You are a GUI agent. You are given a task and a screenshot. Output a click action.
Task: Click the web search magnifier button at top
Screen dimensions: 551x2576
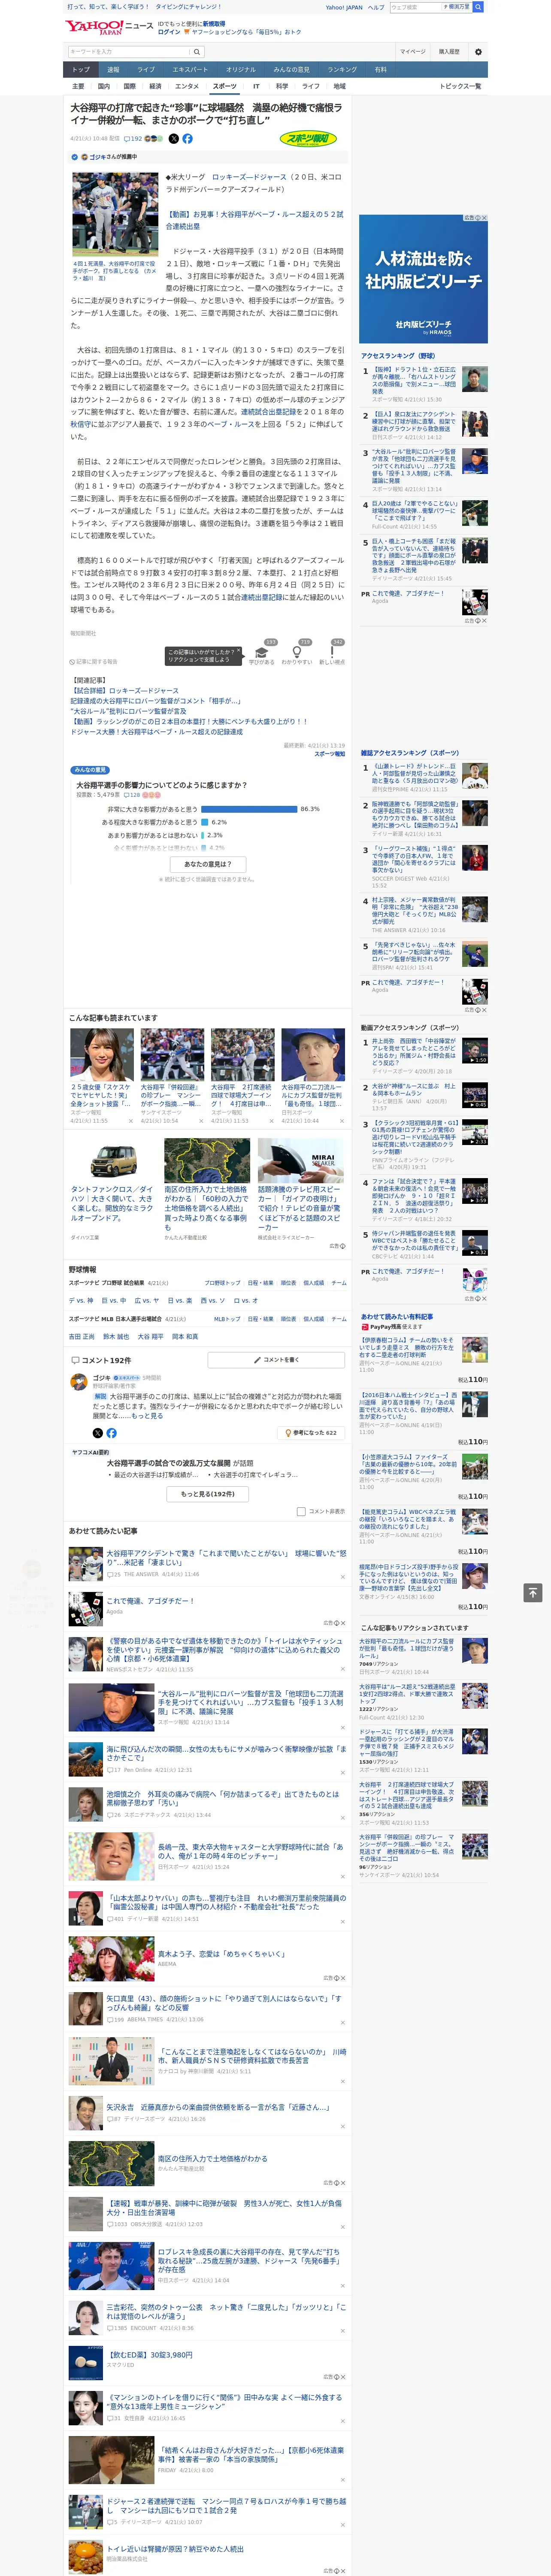(478, 7)
